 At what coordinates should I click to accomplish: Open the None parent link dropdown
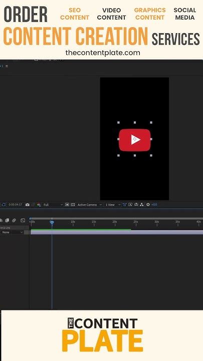[x=12, y=232]
